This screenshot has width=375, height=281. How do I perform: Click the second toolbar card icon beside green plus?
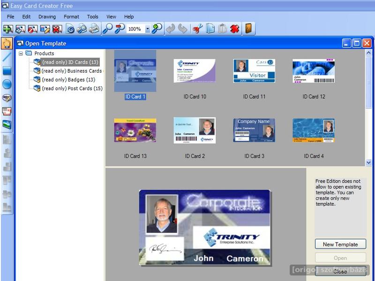(20, 29)
